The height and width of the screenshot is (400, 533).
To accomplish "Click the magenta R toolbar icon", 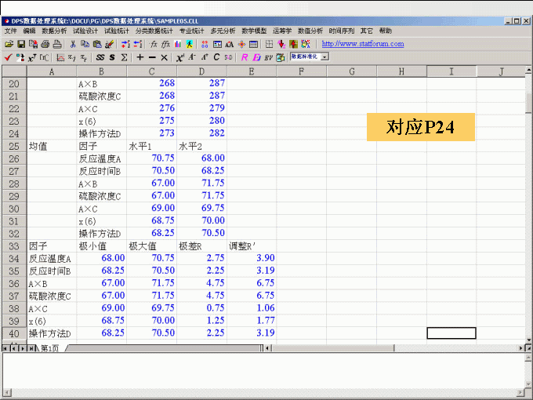I will pyautogui.click(x=245, y=57).
